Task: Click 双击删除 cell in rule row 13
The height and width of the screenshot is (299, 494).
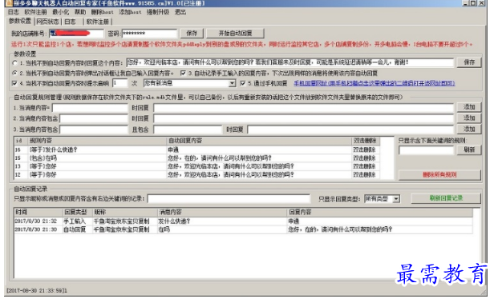Action: [x=365, y=166]
